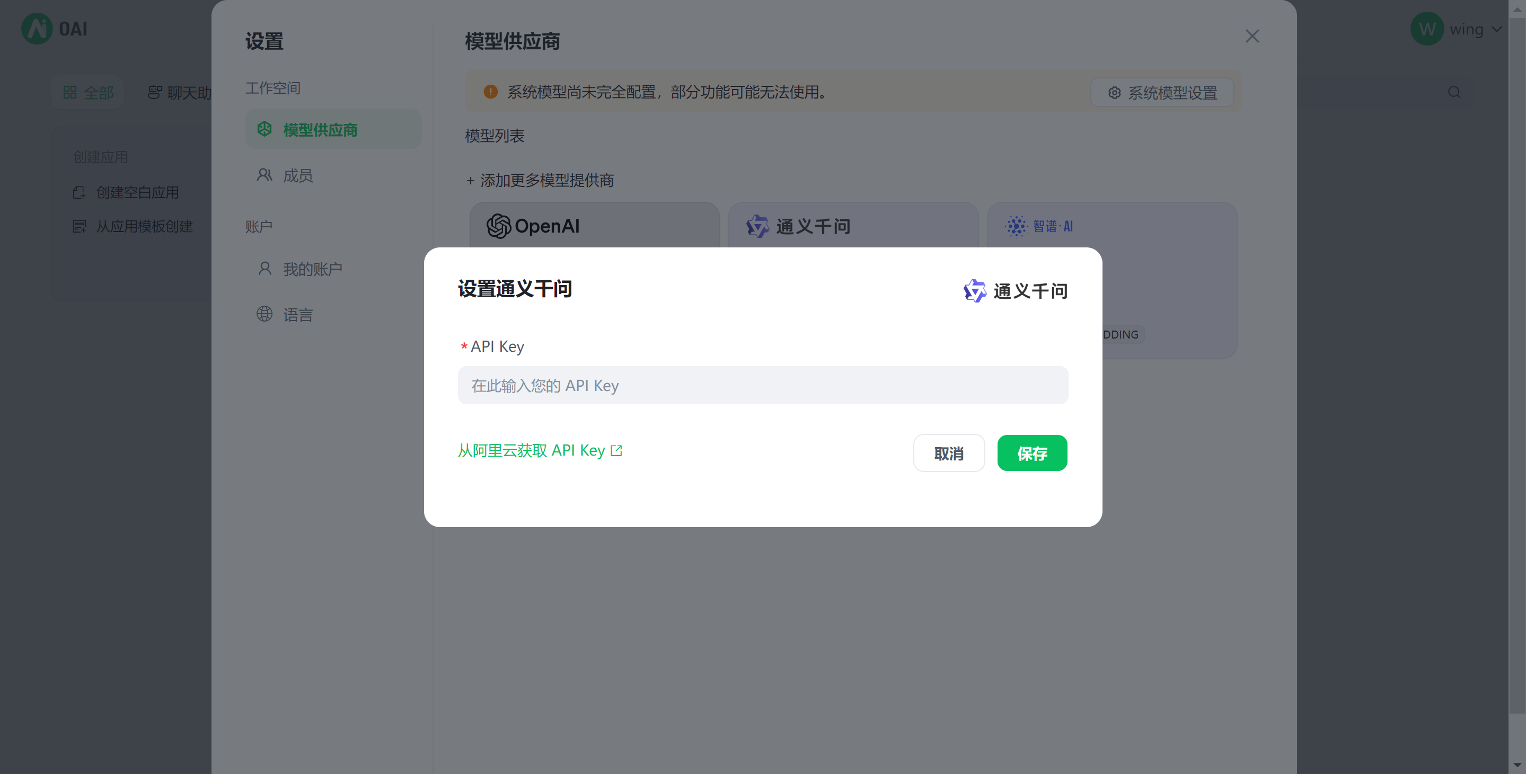Screen dimensions: 1526x774
Task: Click the gear icon in 系统模型设置
Action: (x=1114, y=93)
